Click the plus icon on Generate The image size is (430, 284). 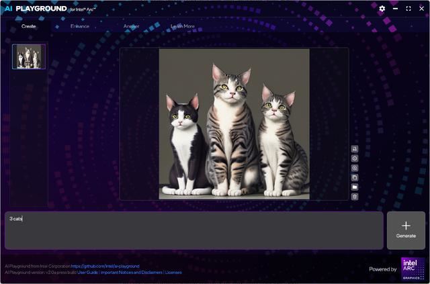406,226
